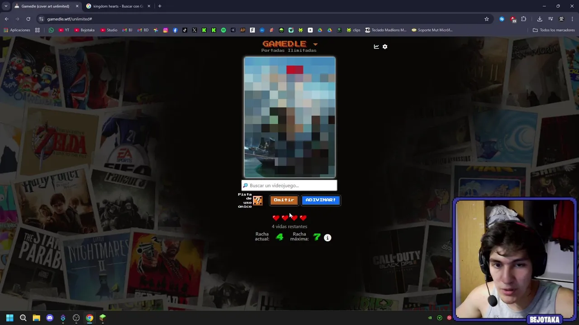Open the Windows Start menu
This screenshot has height=325, width=579.
pos(9,318)
